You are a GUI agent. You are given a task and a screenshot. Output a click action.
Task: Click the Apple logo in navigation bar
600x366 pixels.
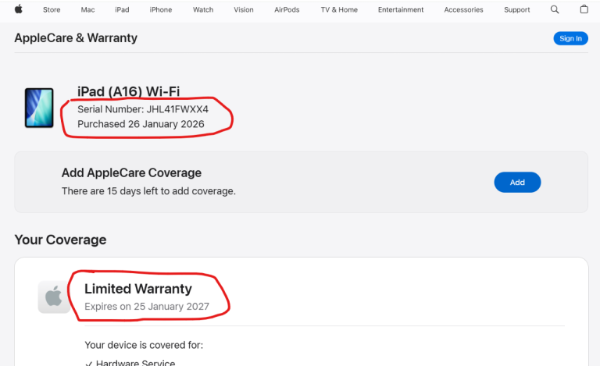click(x=19, y=9)
